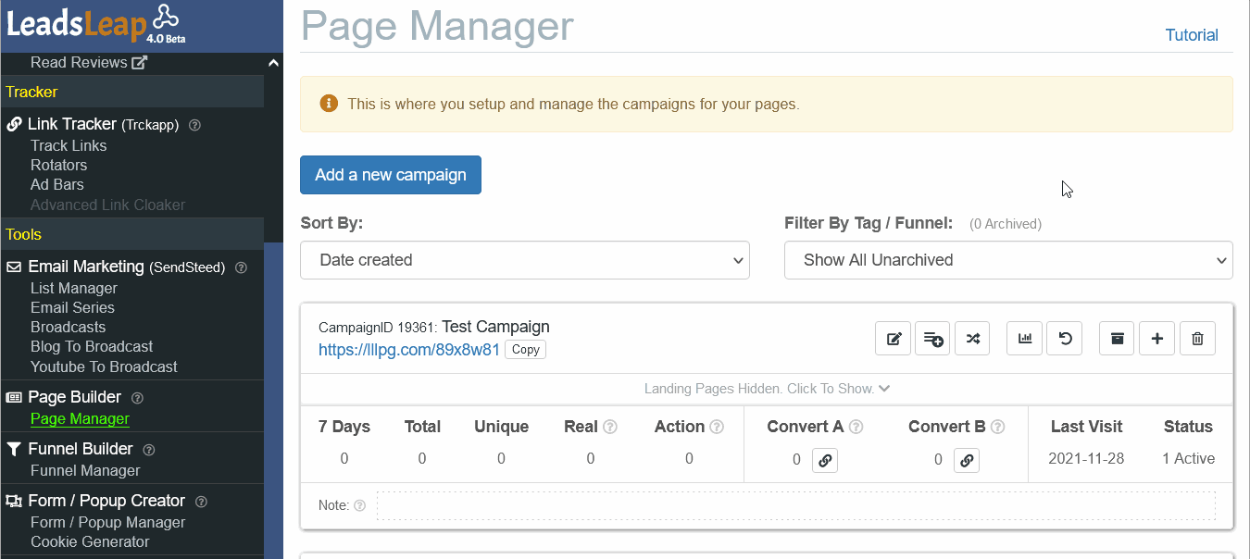Click the Copy button beside campaign URL
Screen dimensions: 1250x559
tap(525, 350)
